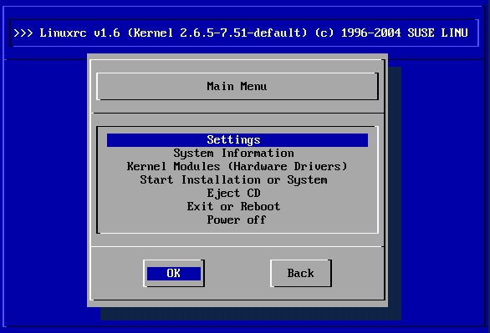
Task: Click the Main Menu title box
Action: pos(237,86)
